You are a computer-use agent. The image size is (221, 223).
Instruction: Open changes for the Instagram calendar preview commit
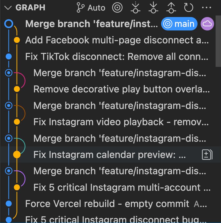click(x=207, y=154)
